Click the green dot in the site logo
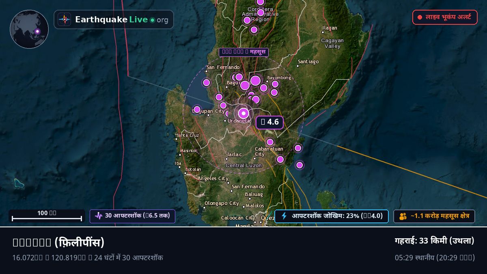Screen dimensions: 487x274 (x=152, y=20)
